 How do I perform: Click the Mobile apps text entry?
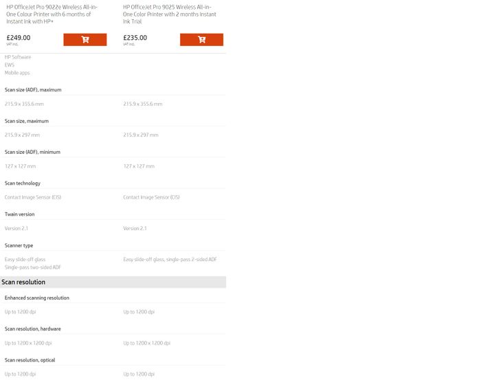coord(17,73)
